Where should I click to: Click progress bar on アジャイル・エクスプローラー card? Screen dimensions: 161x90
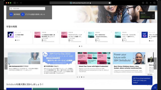130,42
